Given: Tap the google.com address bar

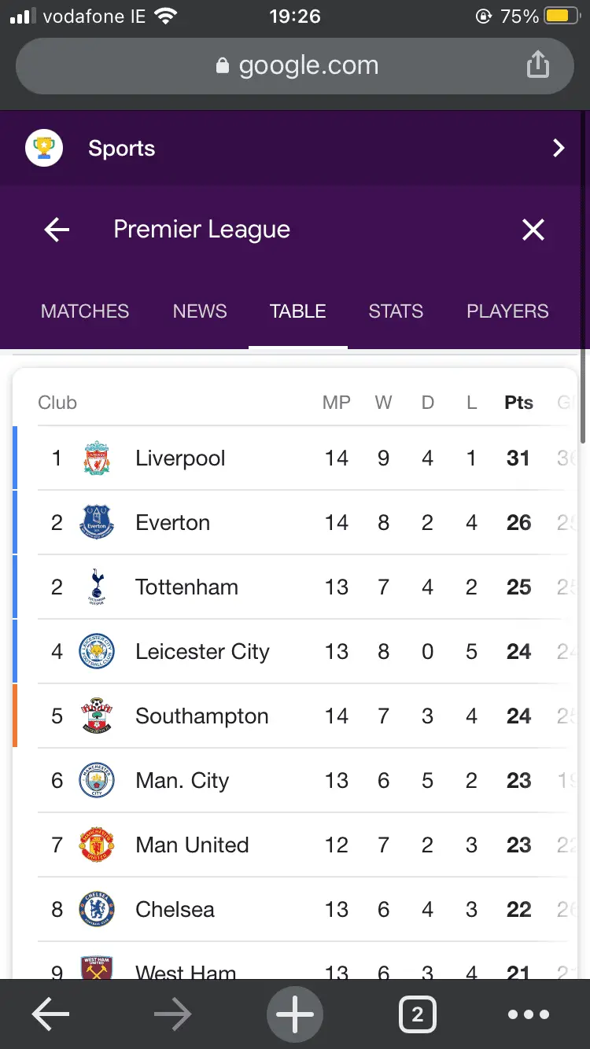Looking at the screenshot, I should pos(295,65).
